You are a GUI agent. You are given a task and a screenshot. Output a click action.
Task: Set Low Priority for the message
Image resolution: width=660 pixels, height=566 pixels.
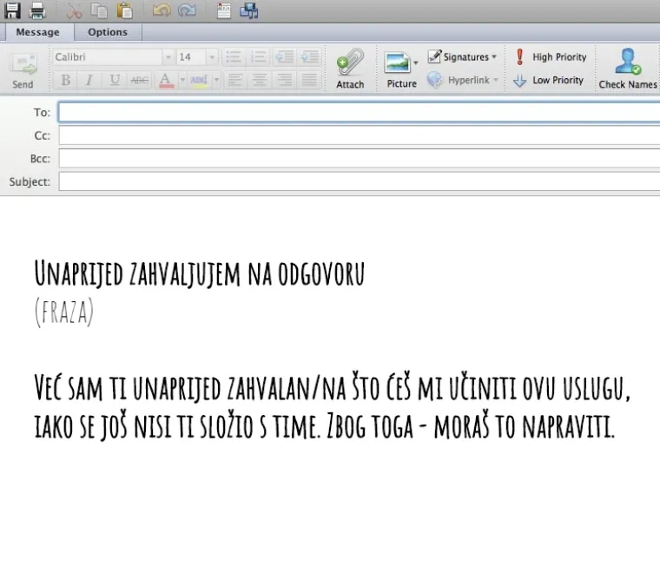[x=549, y=80]
